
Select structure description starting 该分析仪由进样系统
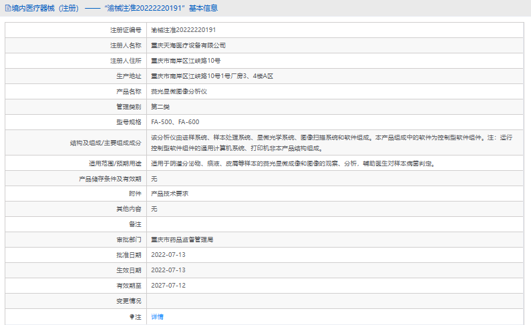[x=331, y=143]
